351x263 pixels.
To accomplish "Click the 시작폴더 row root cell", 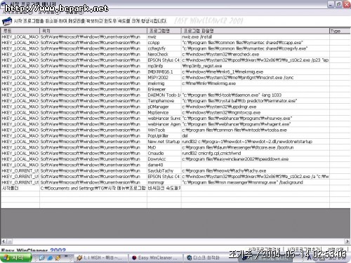I will coord(20,188).
